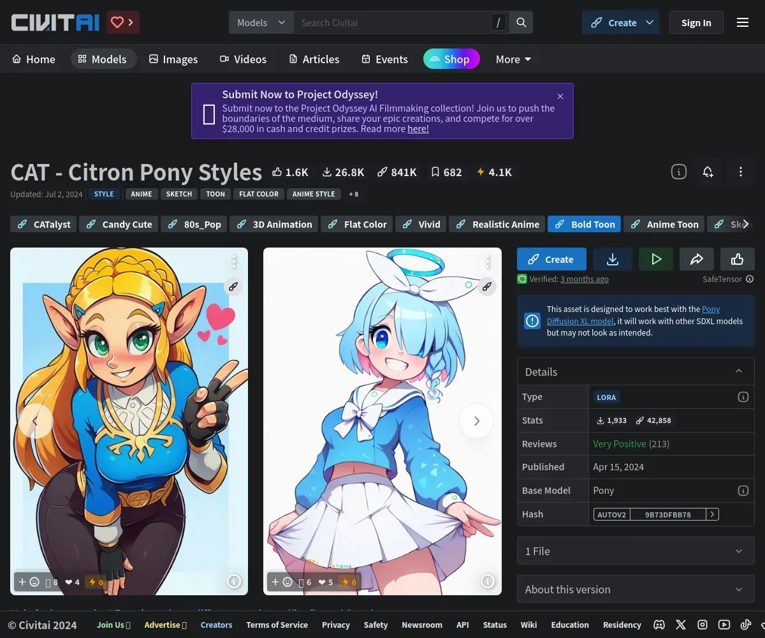Select the CATalyst version tab
Image resolution: width=765 pixels, height=638 pixels.
point(43,224)
